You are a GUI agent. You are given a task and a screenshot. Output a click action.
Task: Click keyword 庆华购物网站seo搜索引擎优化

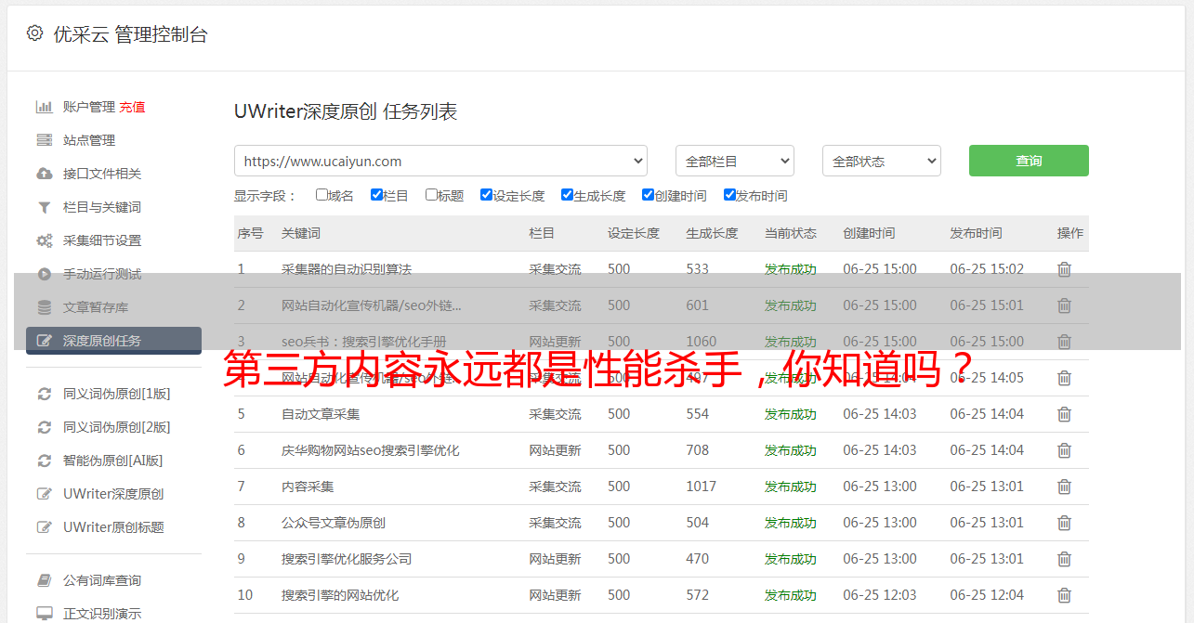click(371, 450)
